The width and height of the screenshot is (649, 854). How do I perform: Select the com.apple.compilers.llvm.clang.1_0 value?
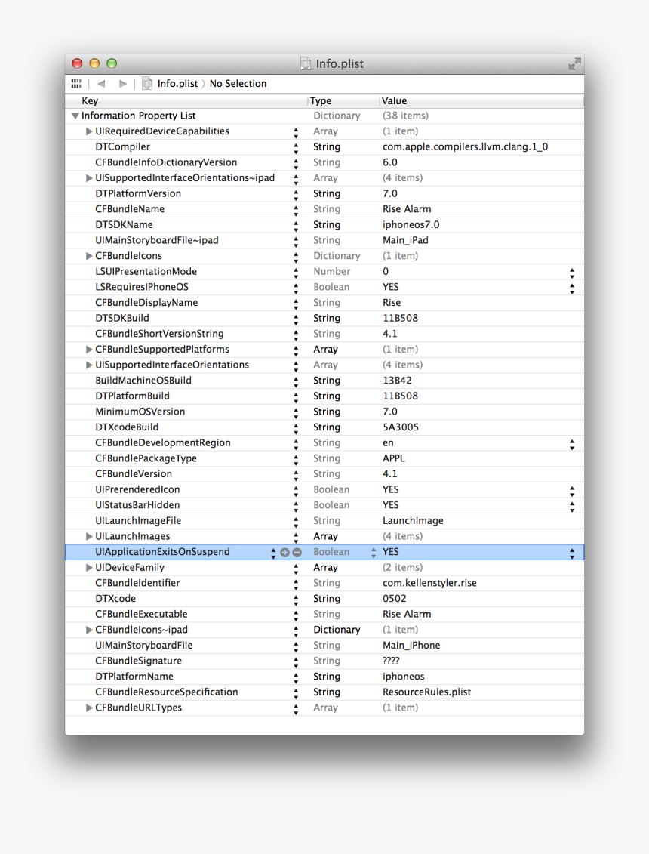coord(465,146)
